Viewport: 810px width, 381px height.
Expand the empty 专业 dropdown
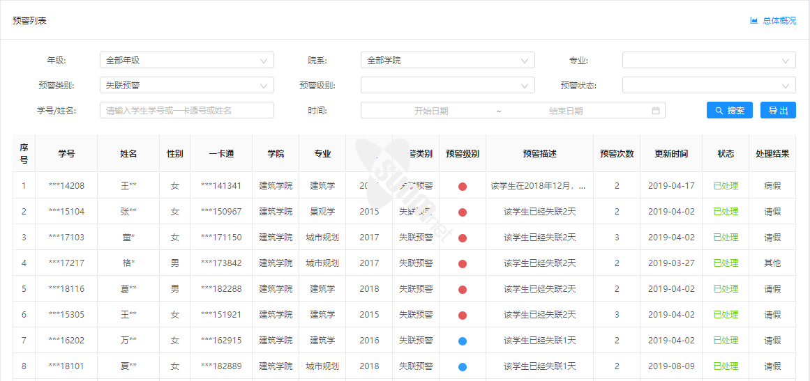tap(708, 61)
